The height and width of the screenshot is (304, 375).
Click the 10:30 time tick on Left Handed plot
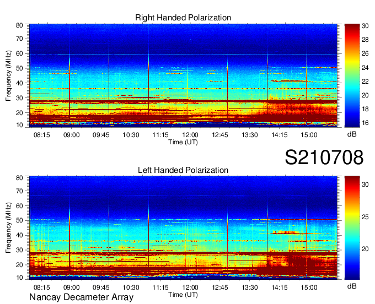pos(131,287)
